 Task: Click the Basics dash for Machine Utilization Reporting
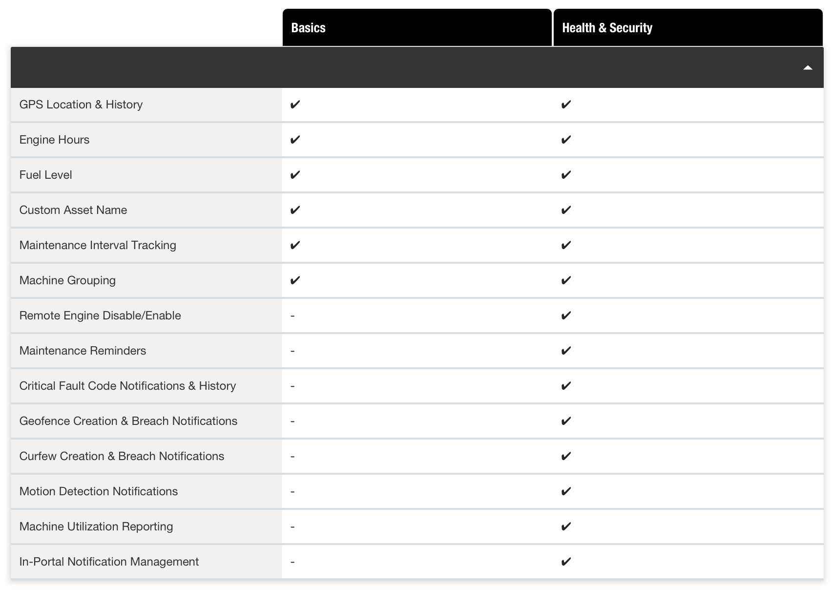click(x=292, y=527)
